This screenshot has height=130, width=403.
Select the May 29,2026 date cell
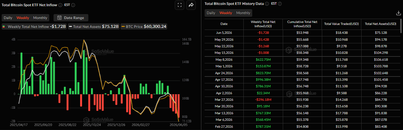(224, 40)
